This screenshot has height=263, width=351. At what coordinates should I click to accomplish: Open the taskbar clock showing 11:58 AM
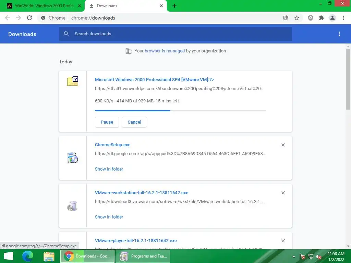pyautogui.click(x=336, y=256)
